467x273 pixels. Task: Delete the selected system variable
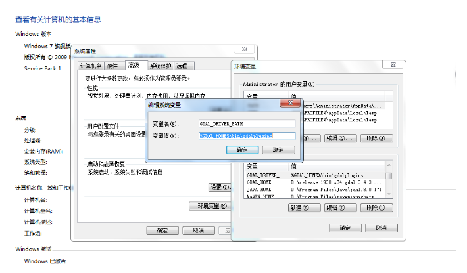(376, 207)
